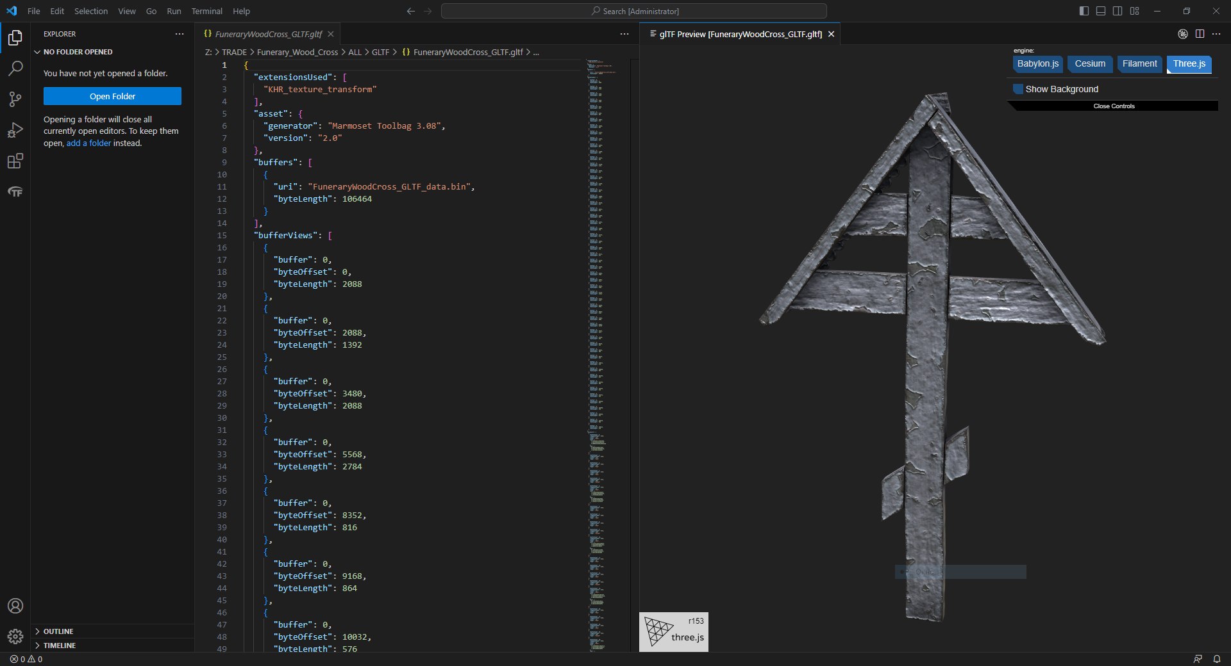
Task: Open the Extensions view
Action: (15, 161)
